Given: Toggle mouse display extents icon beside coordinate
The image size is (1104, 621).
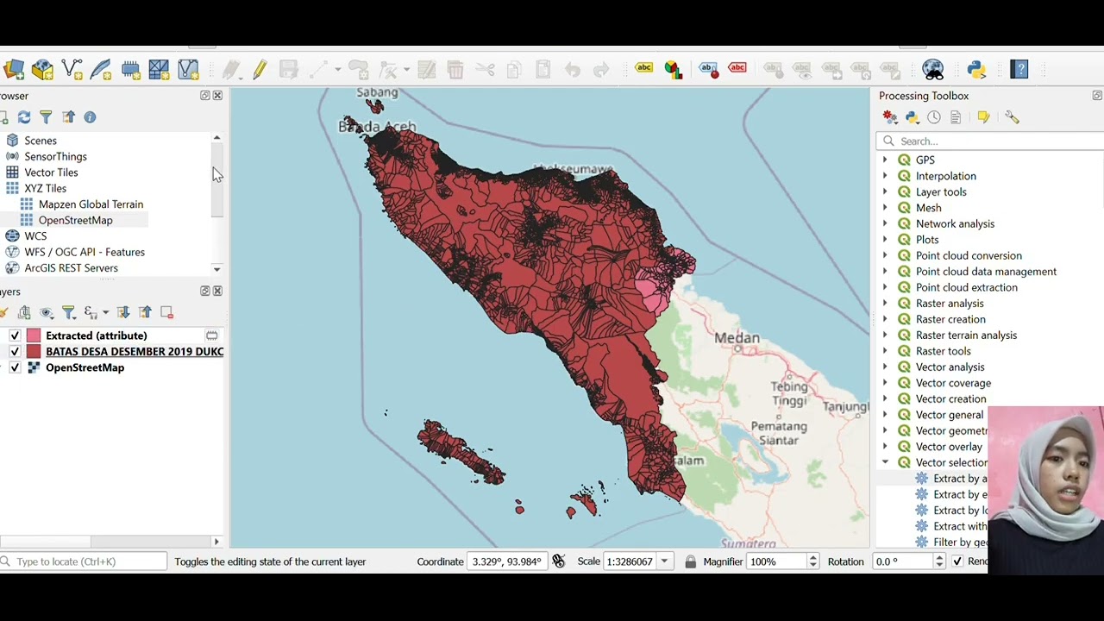Looking at the screenshot, I should coord(559,561).
